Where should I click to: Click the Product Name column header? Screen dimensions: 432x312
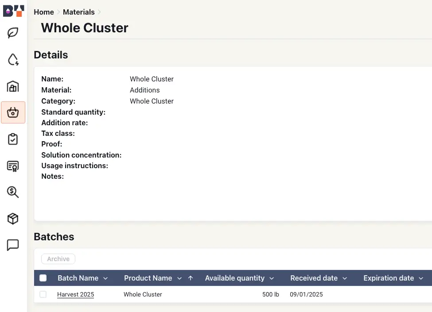tap(148, 278)
